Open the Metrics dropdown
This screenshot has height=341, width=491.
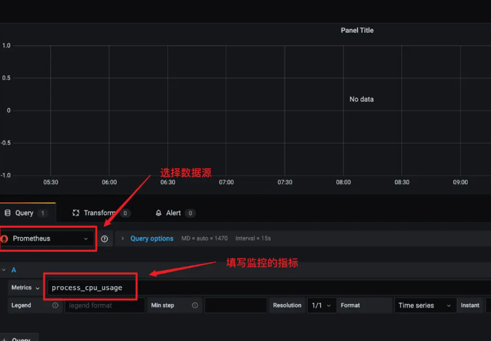point(25,287)
